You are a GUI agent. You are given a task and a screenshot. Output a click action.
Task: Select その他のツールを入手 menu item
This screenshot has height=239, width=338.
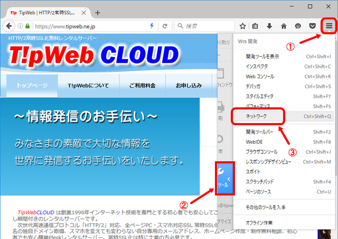(x=284, y=207)
